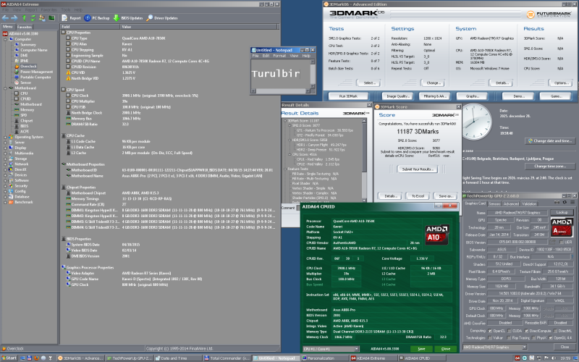Click the Lookup button in GPU-Z
Image resolution: width=579 pixels, height=362 pixels.
pos(562,212)
